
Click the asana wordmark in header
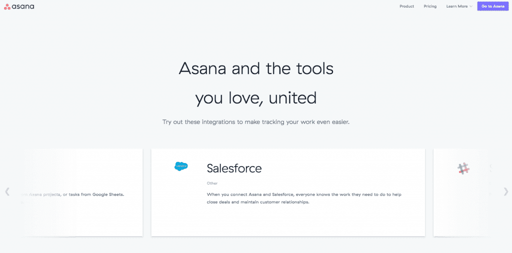[24, 6]
